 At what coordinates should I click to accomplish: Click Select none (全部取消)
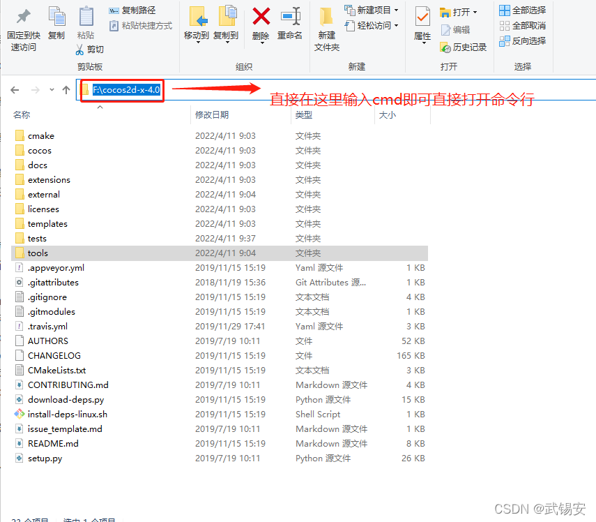(523, 26)
